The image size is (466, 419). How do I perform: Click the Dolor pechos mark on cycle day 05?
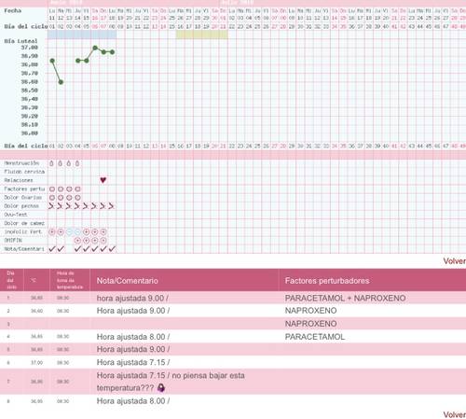pos(86,206)
